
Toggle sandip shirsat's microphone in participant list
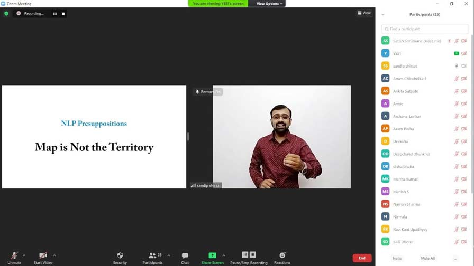click(x=457, y=66)
